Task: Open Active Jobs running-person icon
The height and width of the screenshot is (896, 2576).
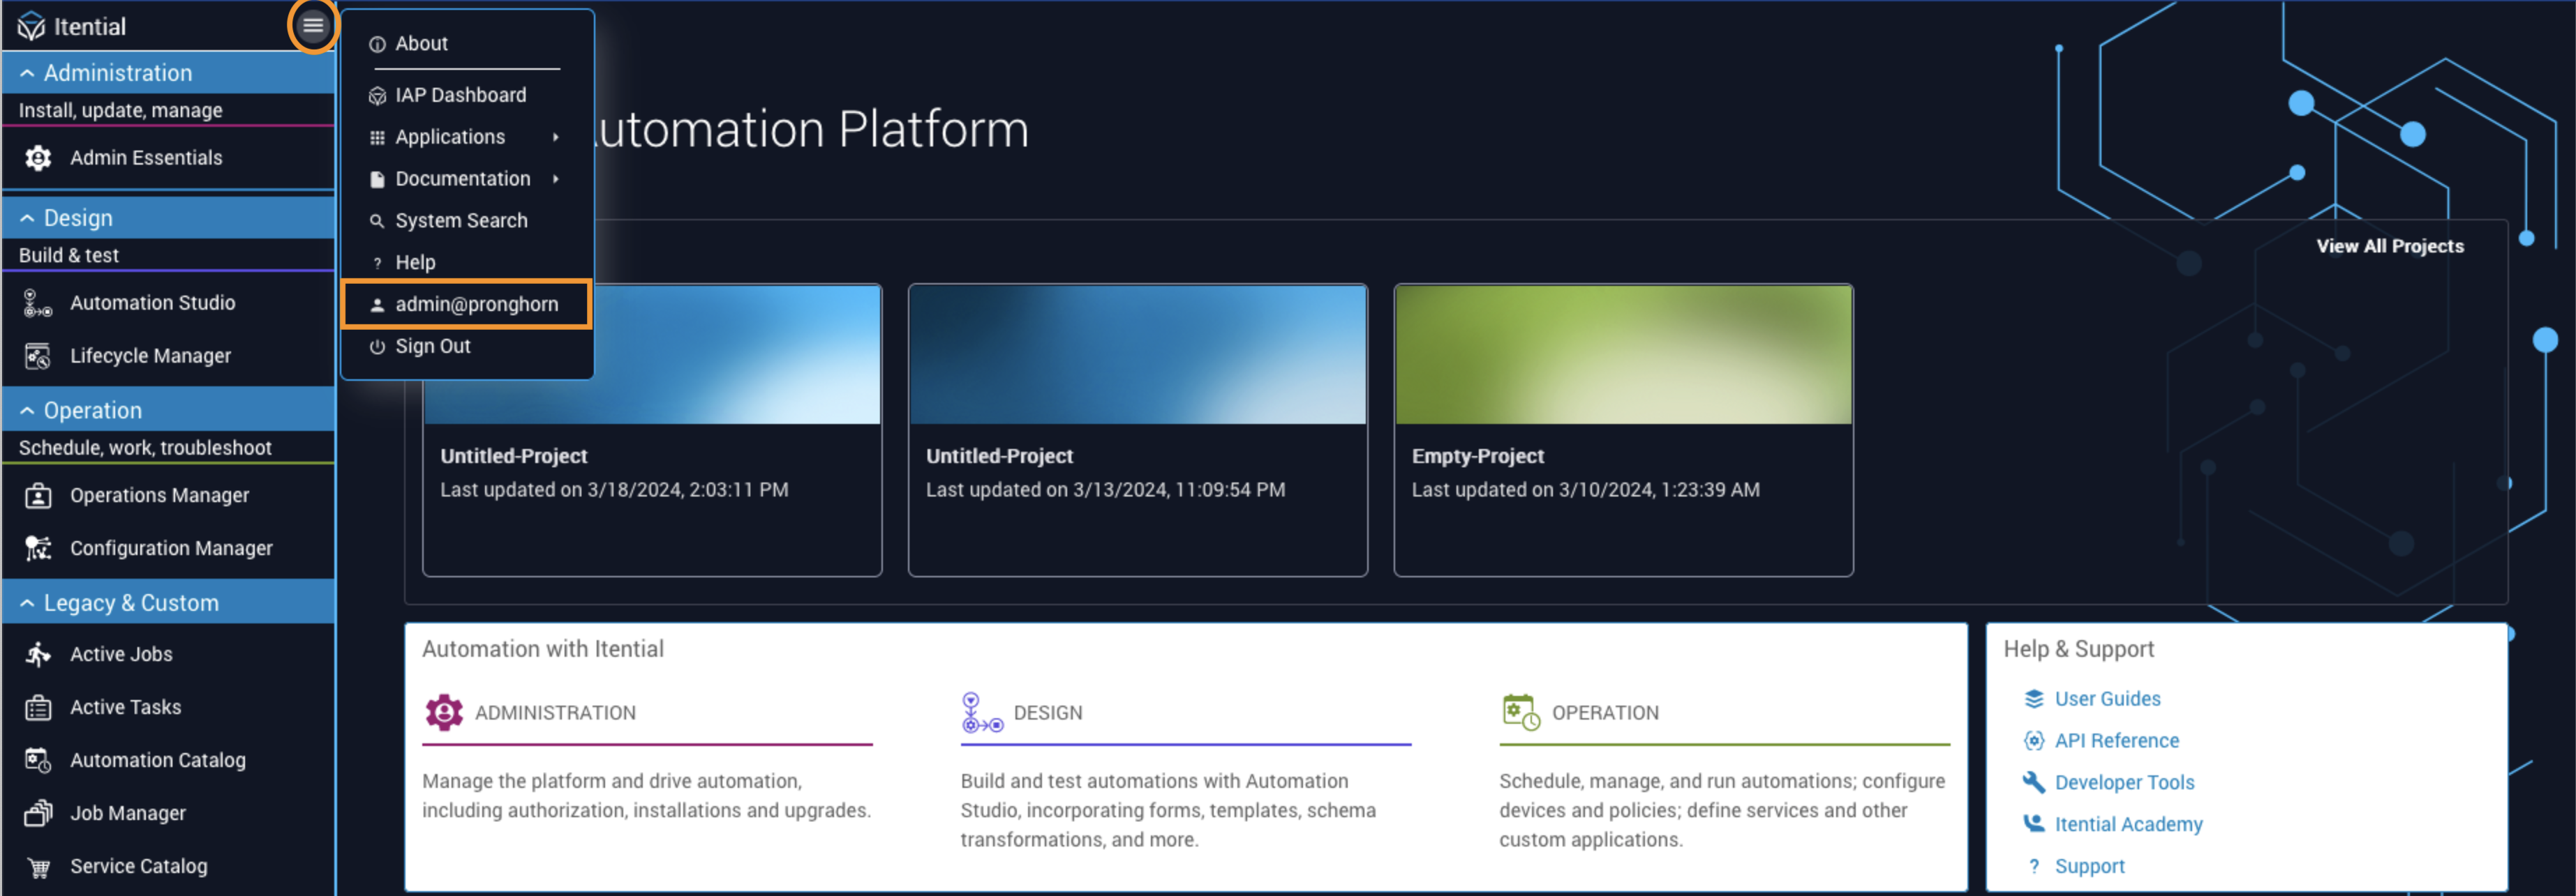Action: click(38, 654)
